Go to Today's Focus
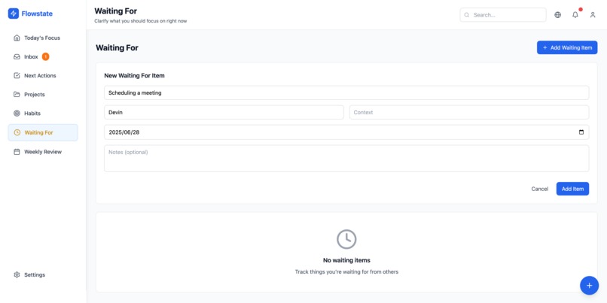Viewport: 607px width, 303px height. click(43, 38)
